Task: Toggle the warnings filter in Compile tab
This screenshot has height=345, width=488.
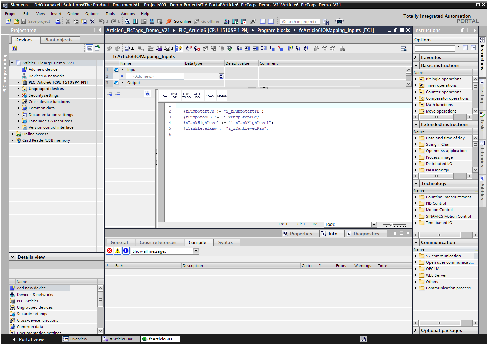Action: click(x=118, y=251)
